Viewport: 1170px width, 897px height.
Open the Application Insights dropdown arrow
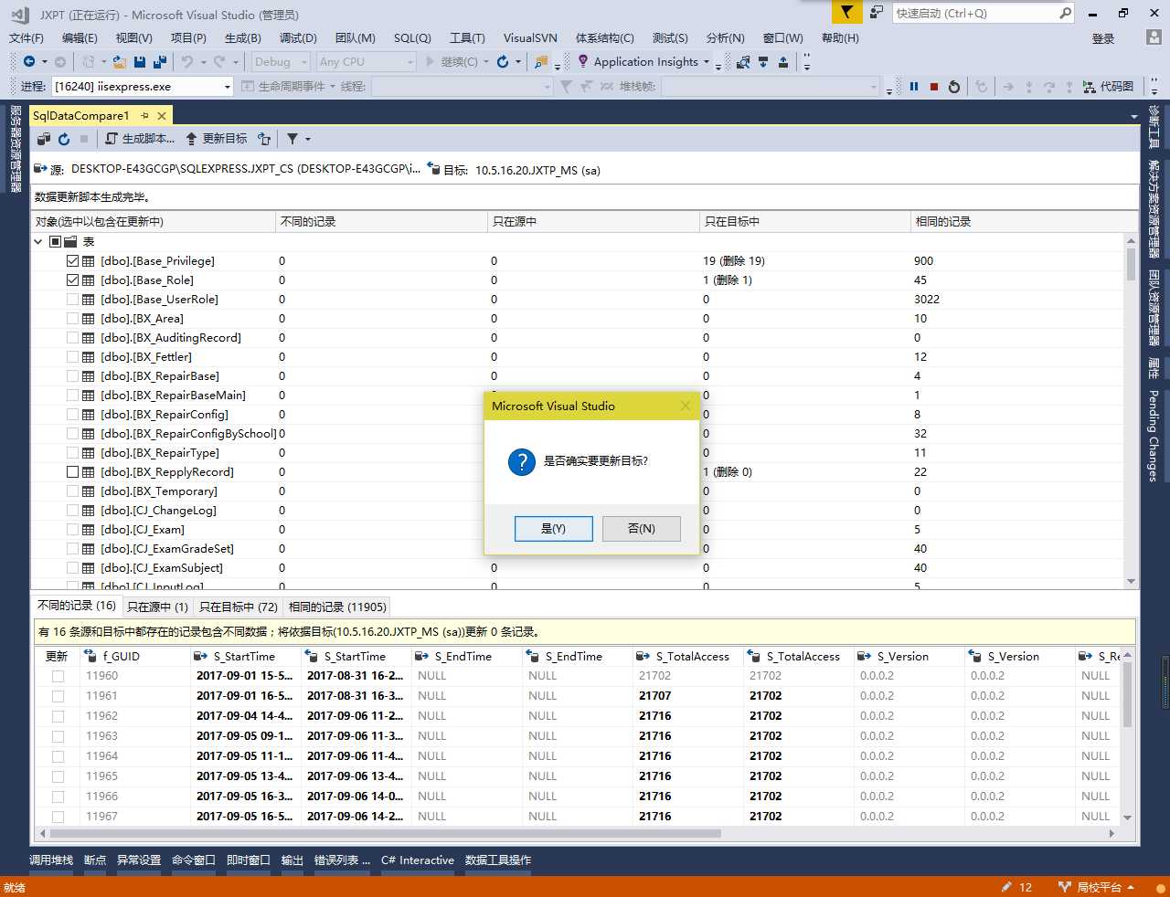[x=707, y=62]
